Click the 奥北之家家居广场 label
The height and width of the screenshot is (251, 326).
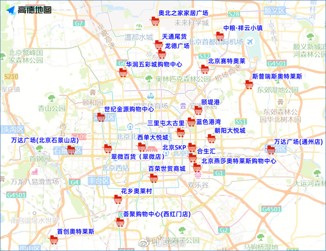coord(183,13)
